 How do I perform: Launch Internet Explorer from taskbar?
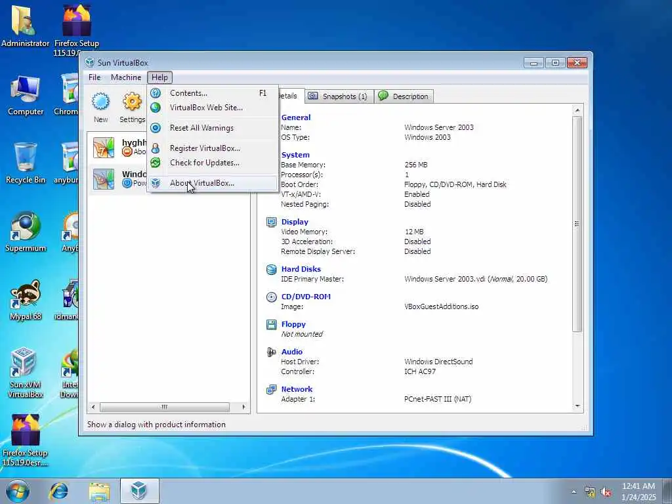tap(58, 491)
